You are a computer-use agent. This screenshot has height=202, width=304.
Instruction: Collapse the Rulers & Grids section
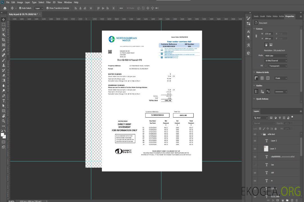pyautogui.click(x=254, y=72)
